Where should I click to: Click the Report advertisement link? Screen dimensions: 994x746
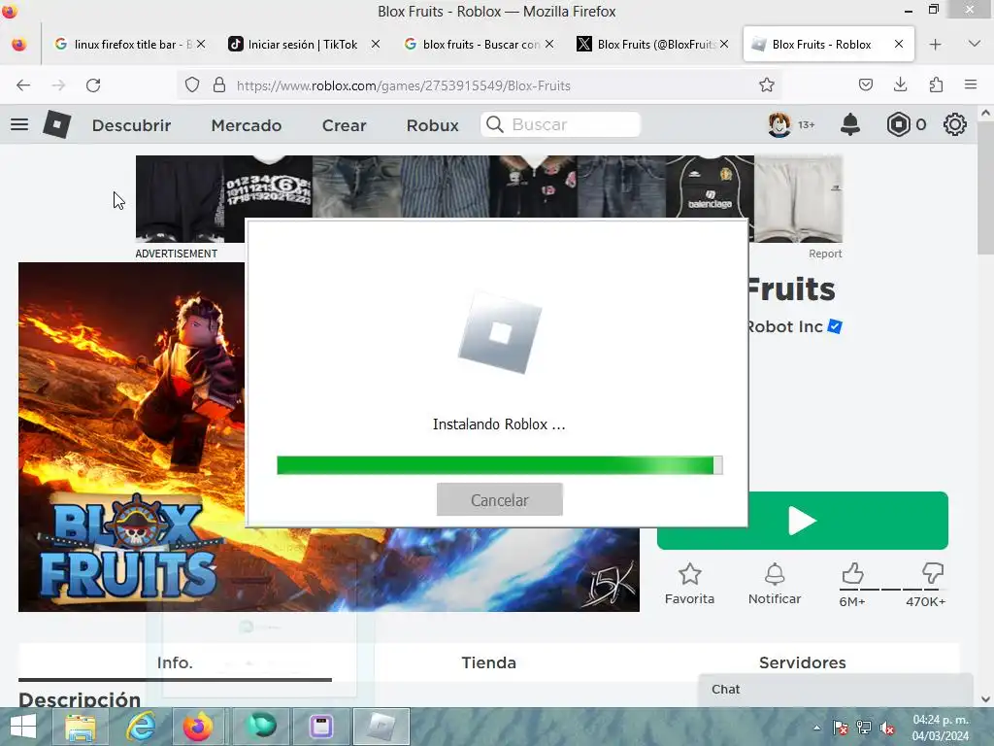coord(825,254)
